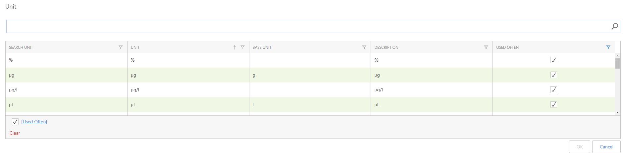Open the [Used Often] filter expression link
623x155 pixels.
coord(34,122)
